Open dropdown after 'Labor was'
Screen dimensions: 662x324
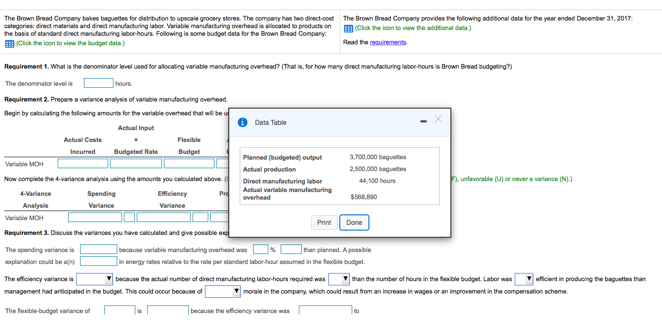tap(524, 279)
